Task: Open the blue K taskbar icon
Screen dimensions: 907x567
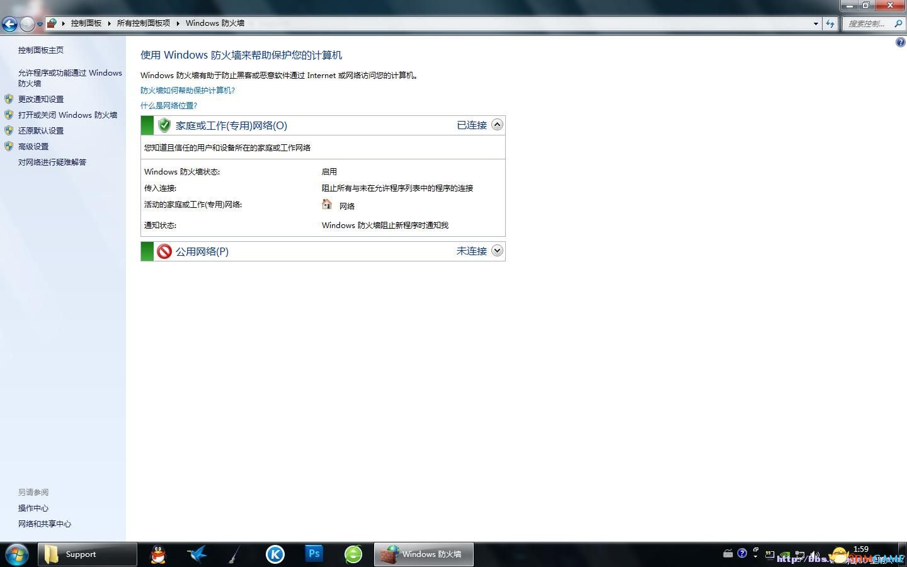Action: (x=275, y=554)
